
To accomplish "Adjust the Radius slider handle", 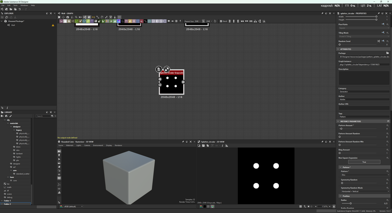I will 350,203.
